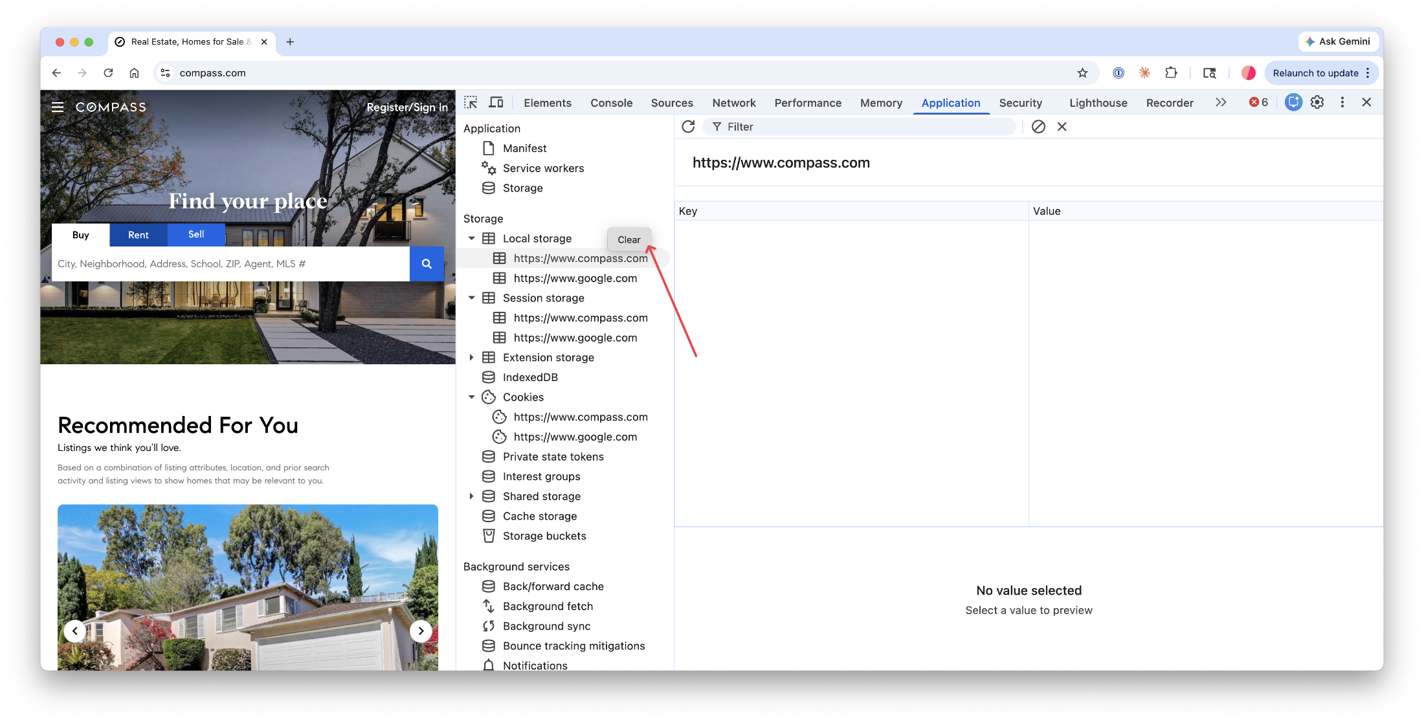Toggle the device toolbar icon

496,102
